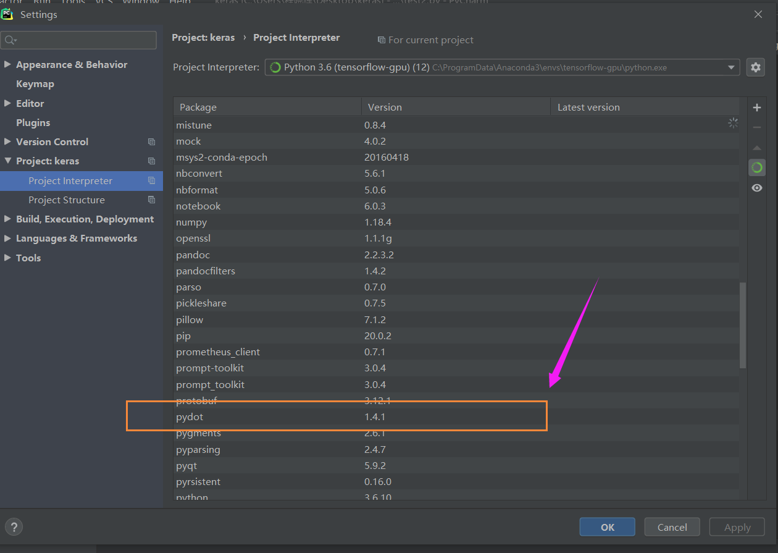Expand Languages & Frameworks section
Image resolution: width=778 pixels, height=553 pixels.
coord(7,238)
